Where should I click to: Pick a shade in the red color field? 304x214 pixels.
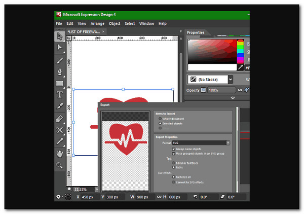click(x=212, y=51)
